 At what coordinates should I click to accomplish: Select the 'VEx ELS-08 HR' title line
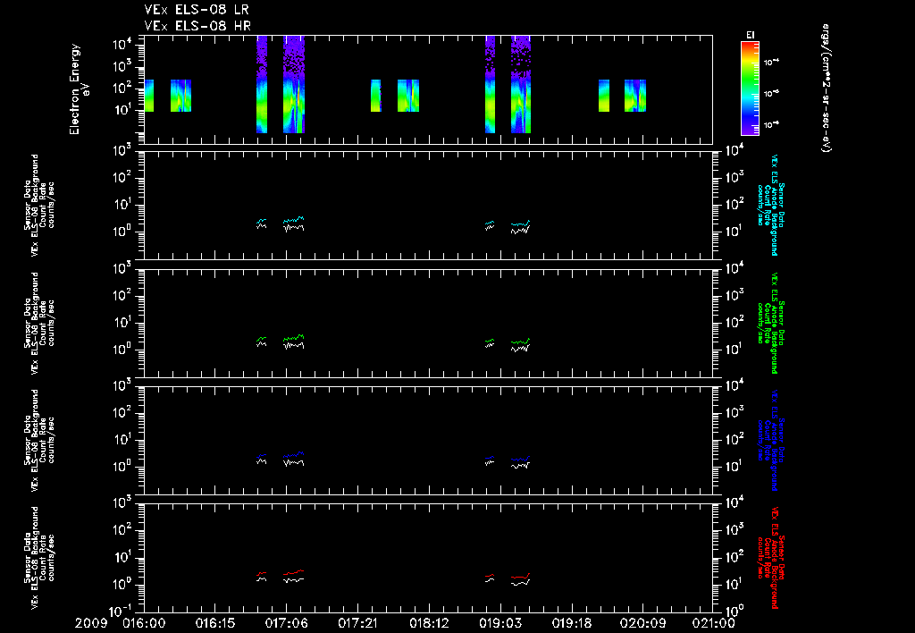coord(197,26)
